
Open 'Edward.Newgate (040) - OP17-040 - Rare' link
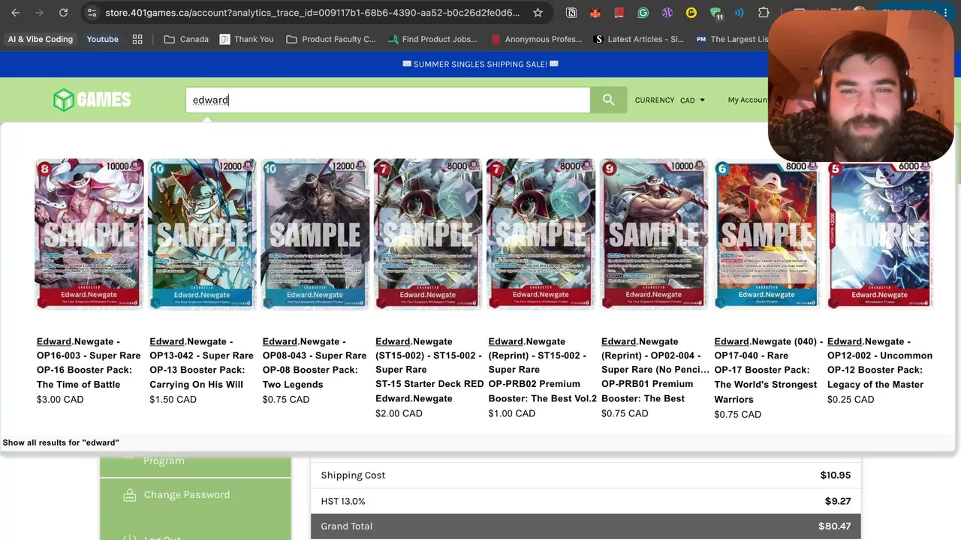pyautogui.click(x=769, y=349)
